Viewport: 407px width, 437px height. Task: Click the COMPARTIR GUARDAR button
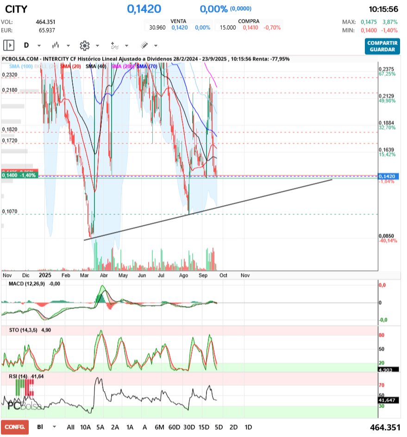click(382, 46)
